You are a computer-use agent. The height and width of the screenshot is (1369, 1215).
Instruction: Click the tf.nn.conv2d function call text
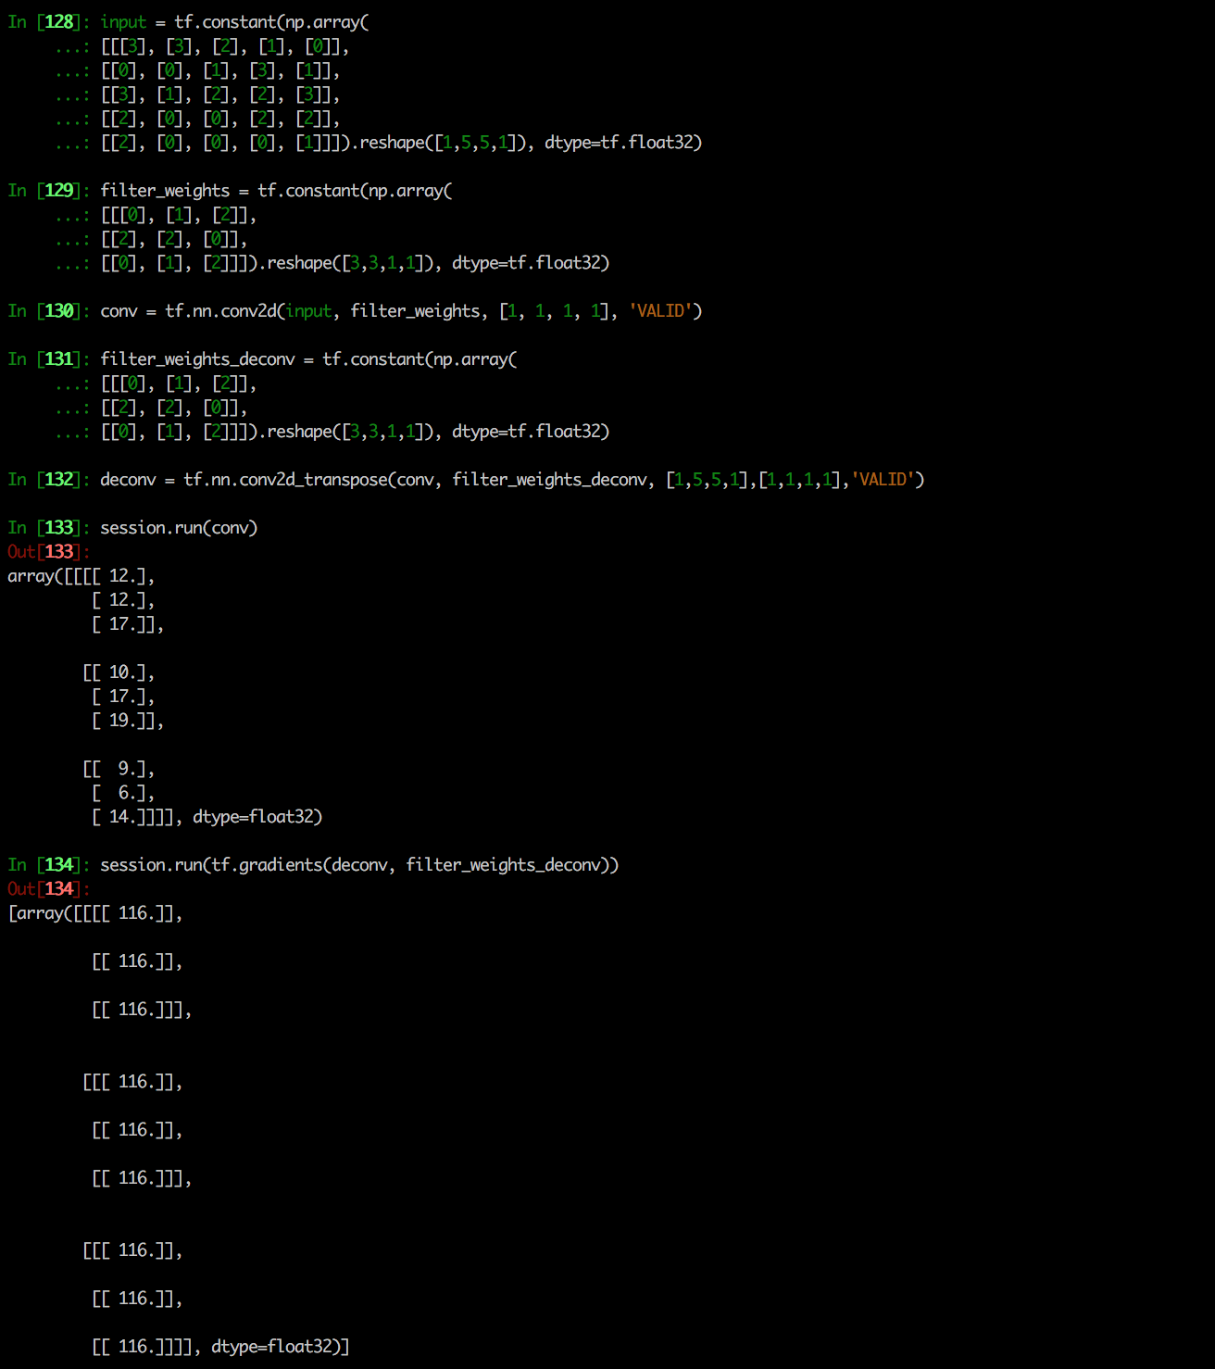pos(220,311)
